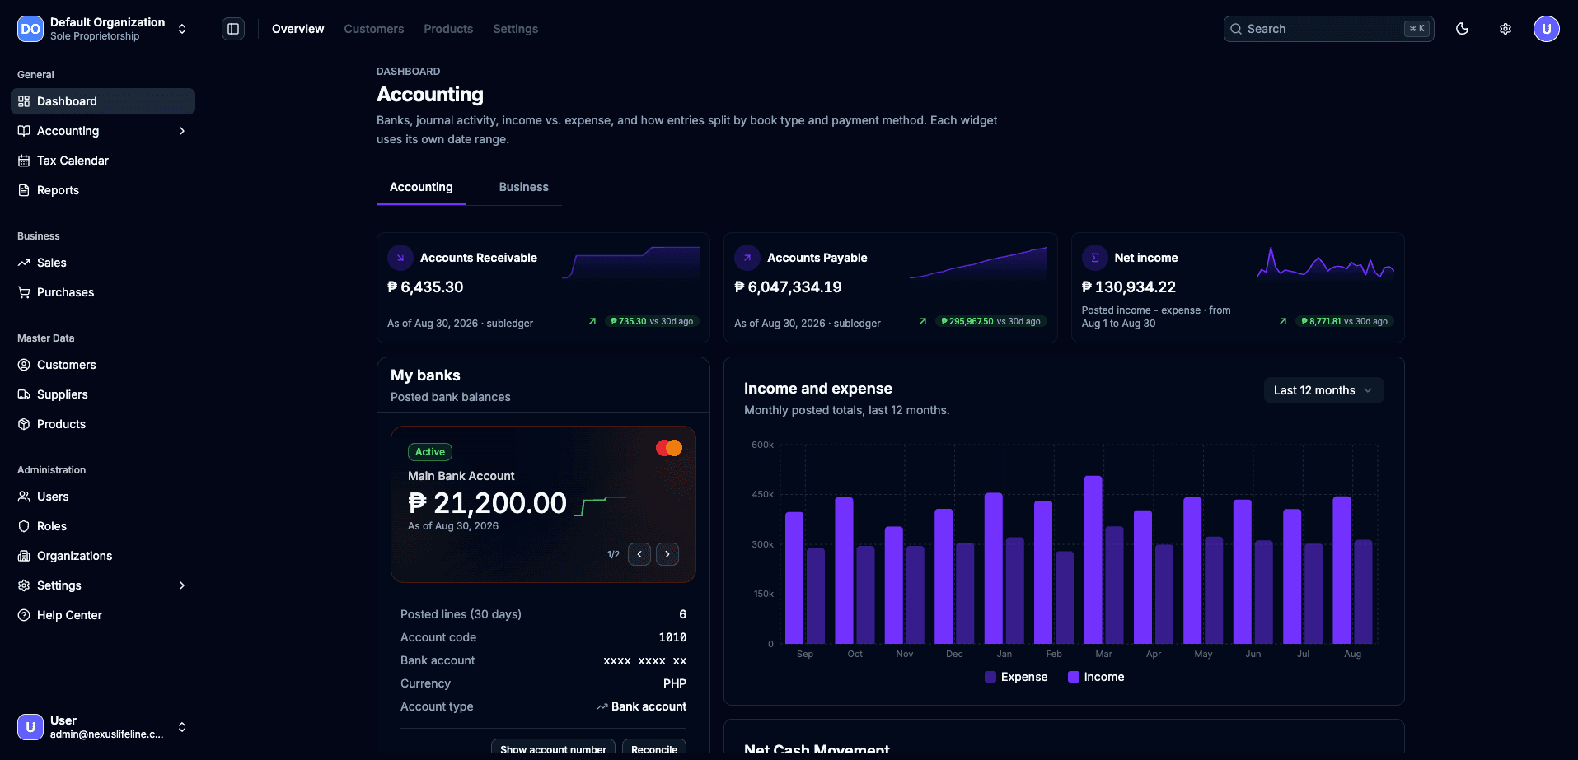This screenshot has height=760, width=1578.
Task: Click the sidebar user avatar U
Action: [x=30, y=727]
